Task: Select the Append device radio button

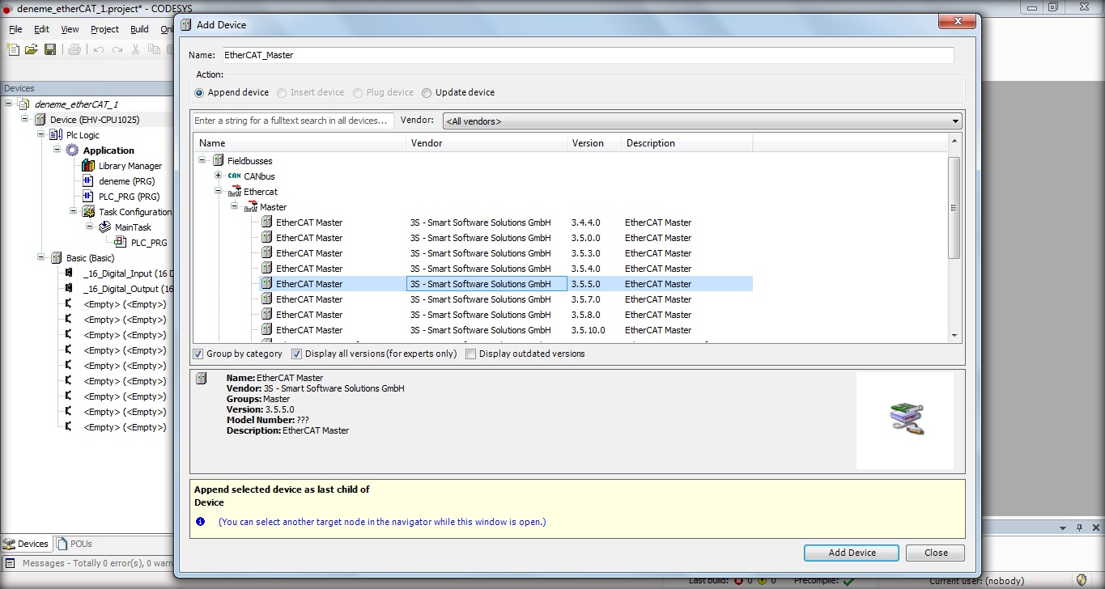Action: click(199, 92)
